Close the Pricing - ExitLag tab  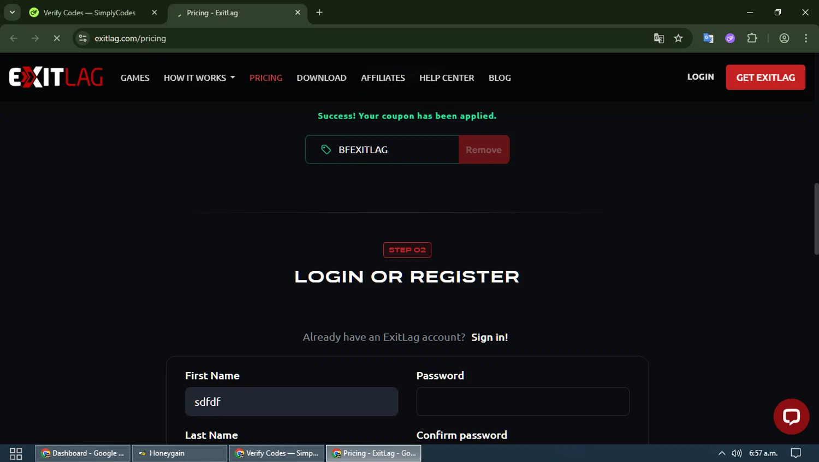tap(298, 13)
